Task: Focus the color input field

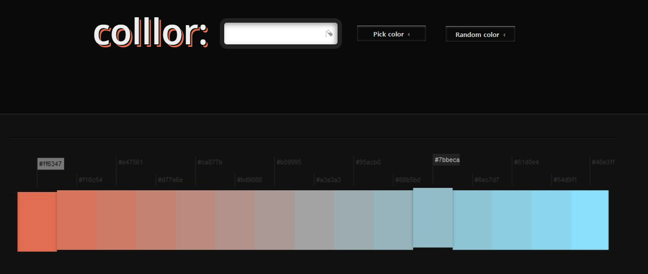Action: click(x=280, y=34)
